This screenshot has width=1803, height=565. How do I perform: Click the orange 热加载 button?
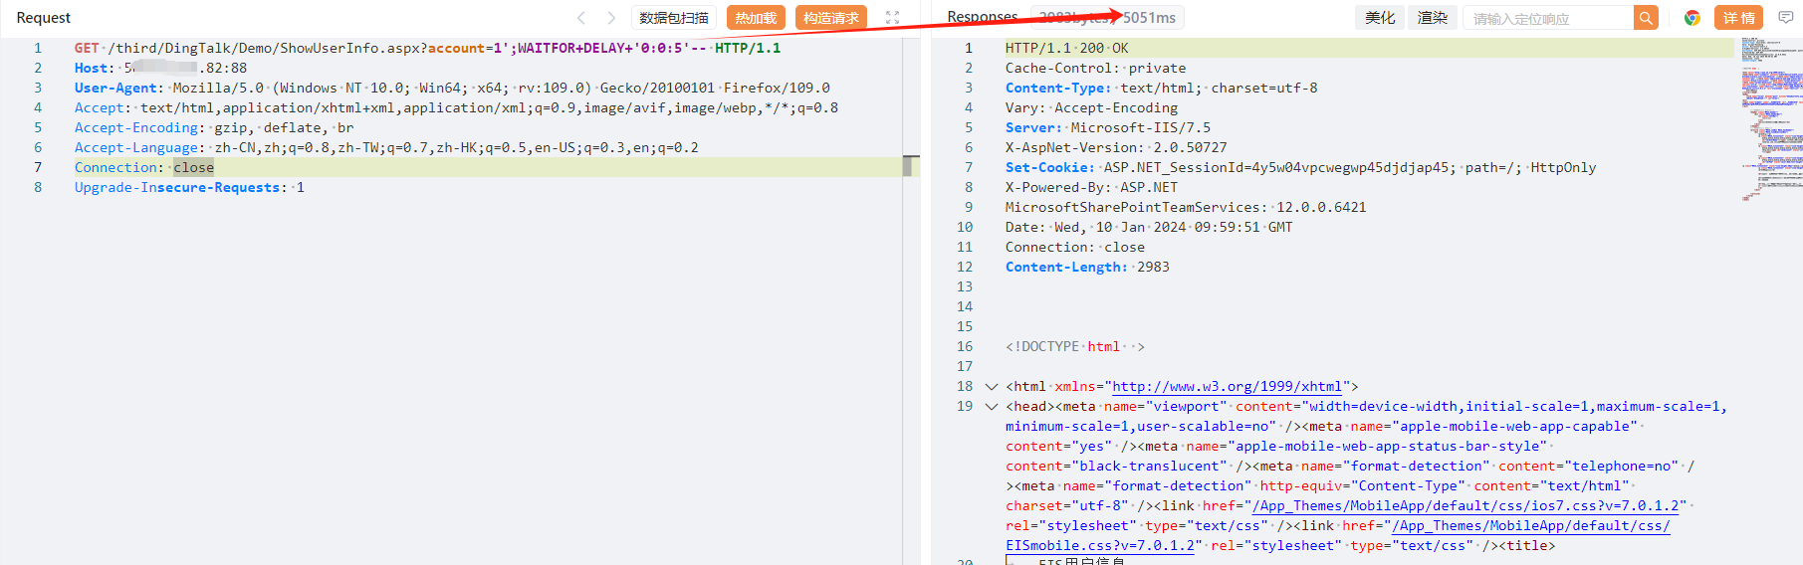(x=756, y=18)
